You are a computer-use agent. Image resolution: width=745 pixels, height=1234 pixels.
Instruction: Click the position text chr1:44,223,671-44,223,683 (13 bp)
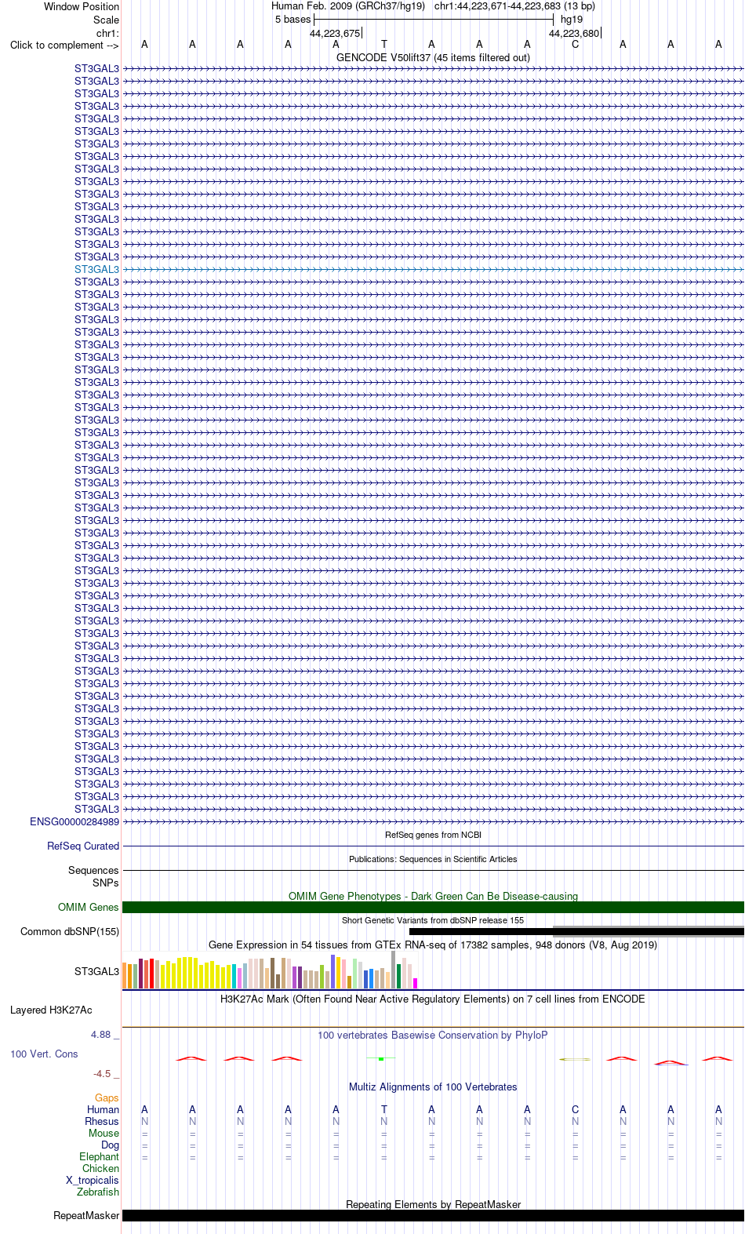[x=514, y=6]
